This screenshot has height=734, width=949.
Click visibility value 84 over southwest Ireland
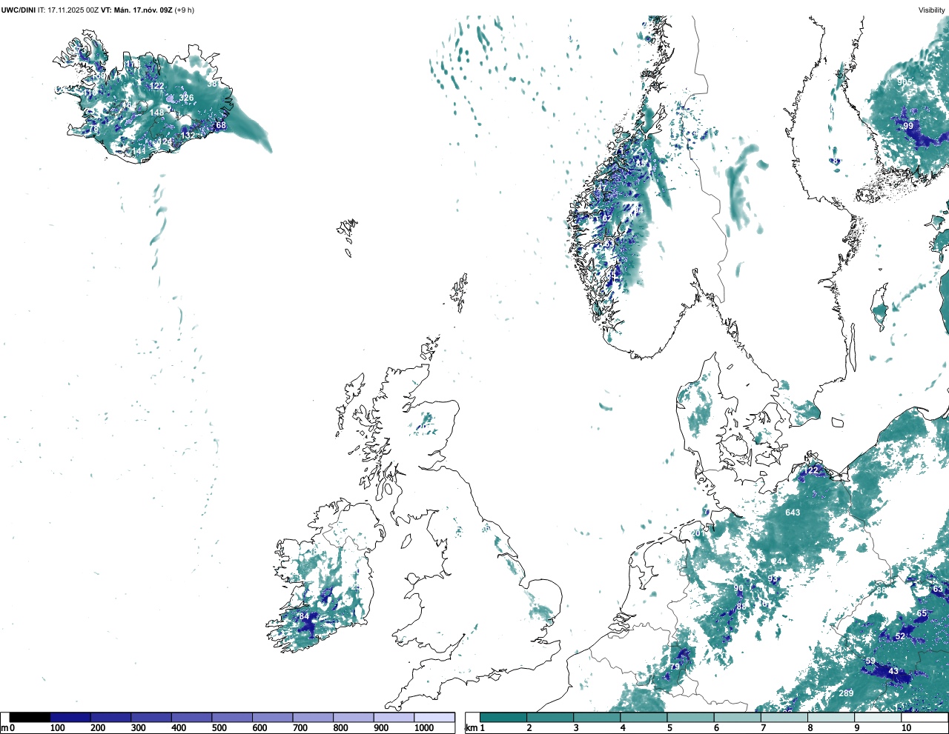pos(304,616)
